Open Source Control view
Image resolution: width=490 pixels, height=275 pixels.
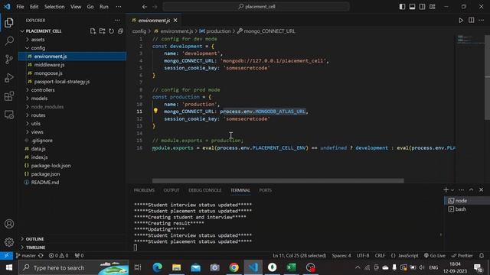(9, 60)
